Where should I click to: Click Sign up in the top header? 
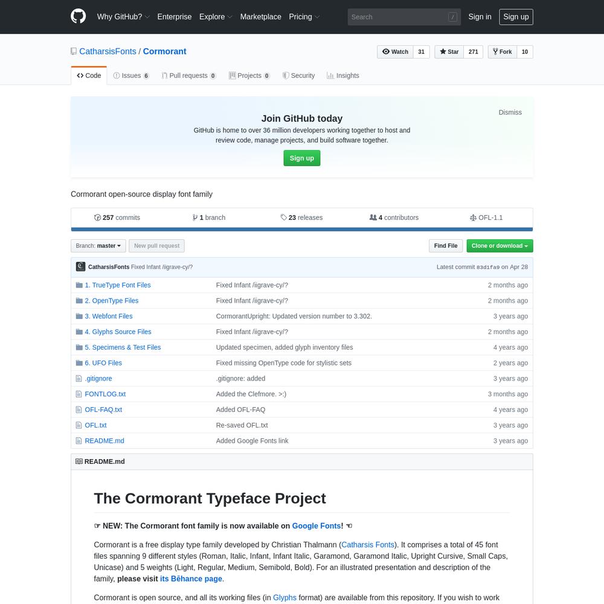[x=516, y=16]
